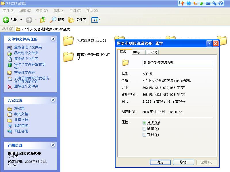
Task: Open the 帮助(H) menu
Action: click(92, 11)
